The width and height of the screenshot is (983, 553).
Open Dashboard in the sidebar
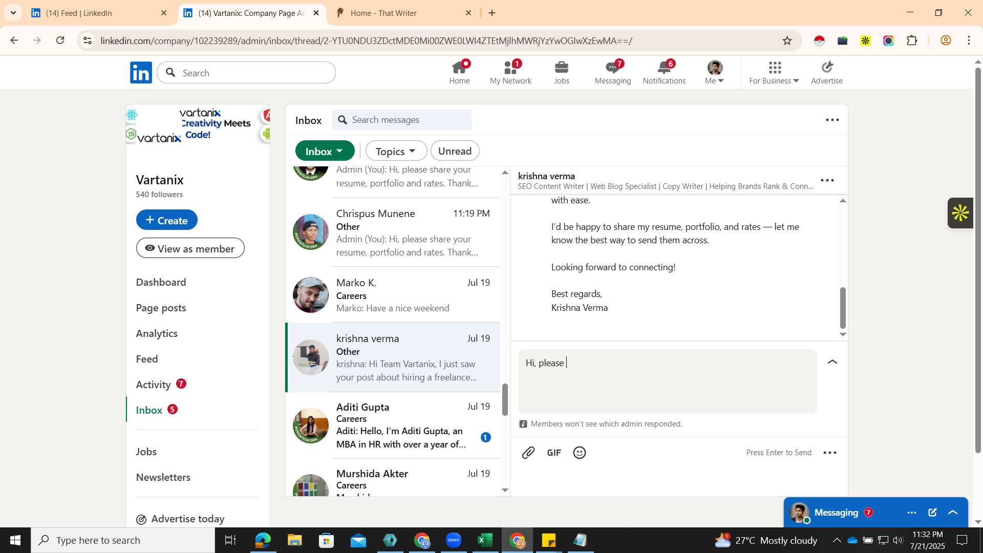click(x=161, y=282)
